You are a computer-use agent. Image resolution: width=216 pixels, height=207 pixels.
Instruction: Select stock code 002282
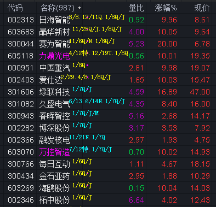pyautogui.click(x=21, y=128)
